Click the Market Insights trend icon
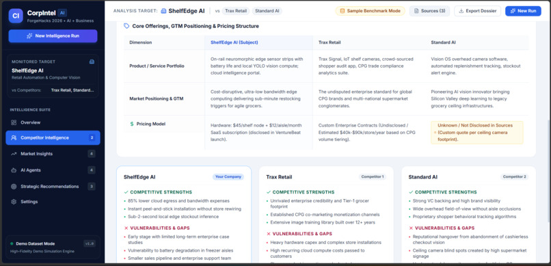The height and width of the screenshot is (266, 551). pos(14,154)
